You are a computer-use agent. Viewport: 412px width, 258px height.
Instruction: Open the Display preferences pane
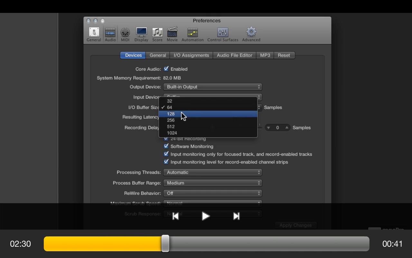[x=141, y=35]
